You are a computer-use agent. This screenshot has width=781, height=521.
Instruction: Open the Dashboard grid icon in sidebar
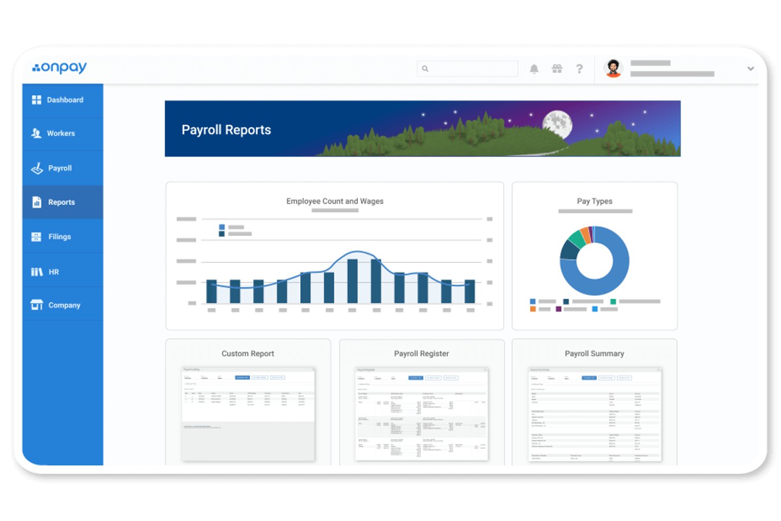tap(36, 100)
